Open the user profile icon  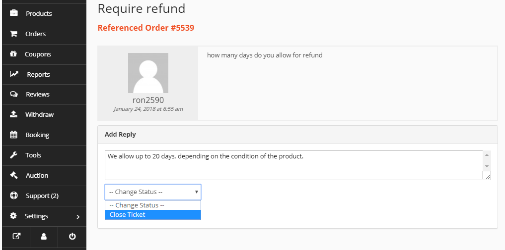[x=44, y=237]
